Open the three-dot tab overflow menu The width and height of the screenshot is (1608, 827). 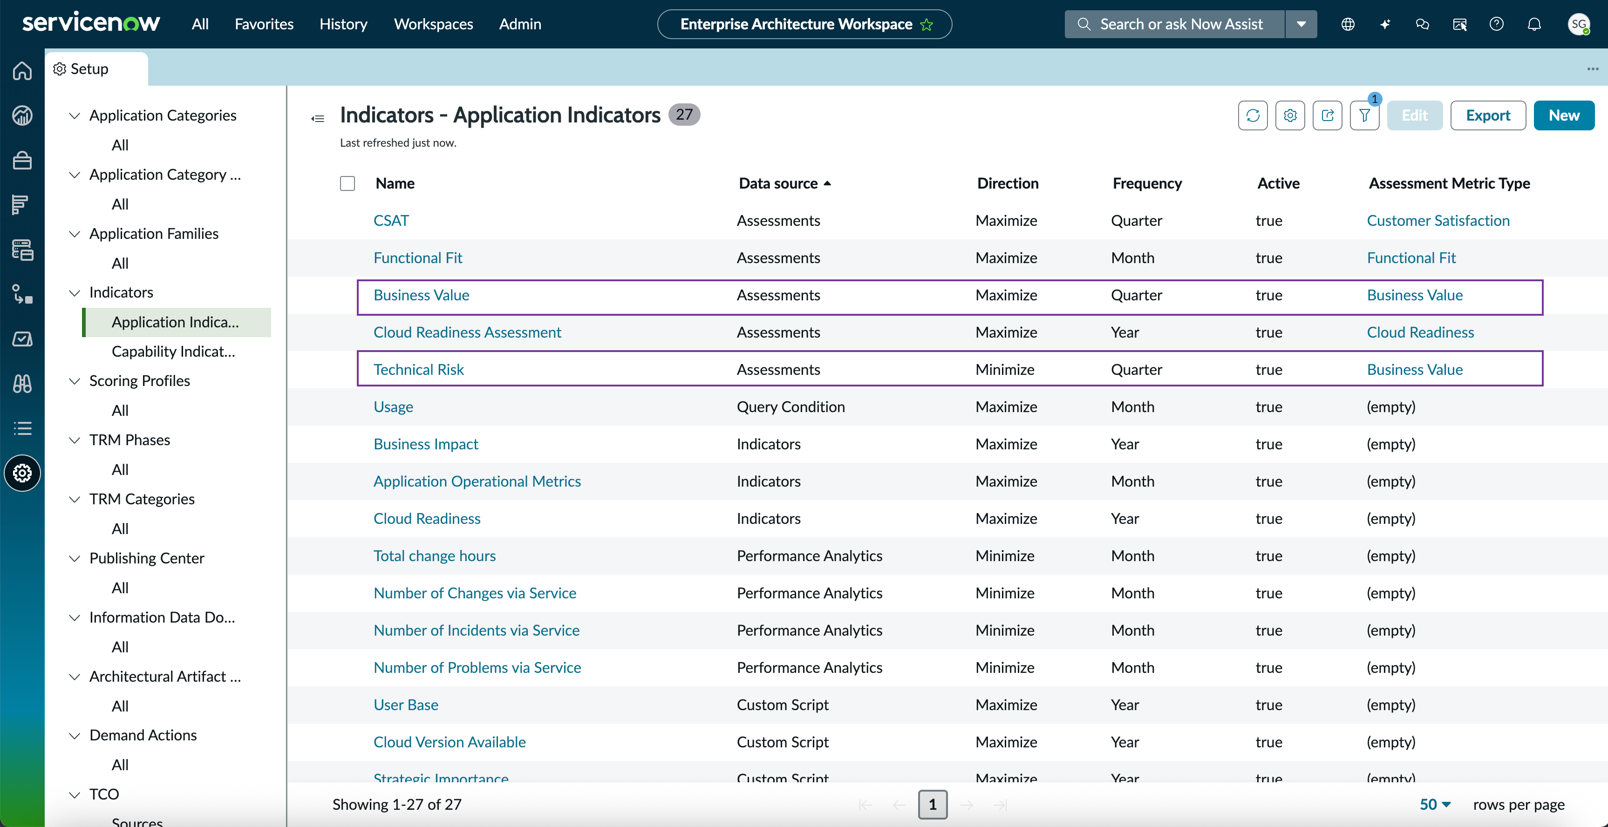click(1593, 68)
